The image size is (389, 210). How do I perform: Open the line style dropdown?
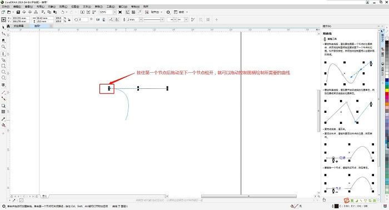(x=162, y=19)
